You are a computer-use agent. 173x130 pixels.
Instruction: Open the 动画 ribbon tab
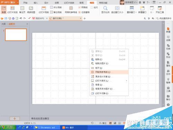(57, 3)
